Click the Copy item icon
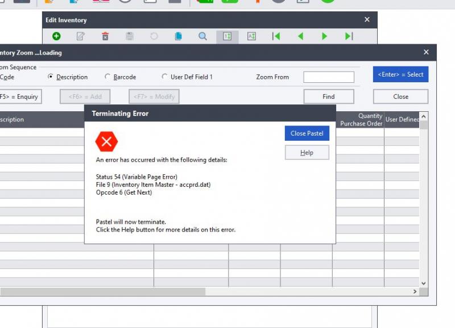Image resolution: width=455 pixels, height=328 pixels. click(x=178, y=36)
